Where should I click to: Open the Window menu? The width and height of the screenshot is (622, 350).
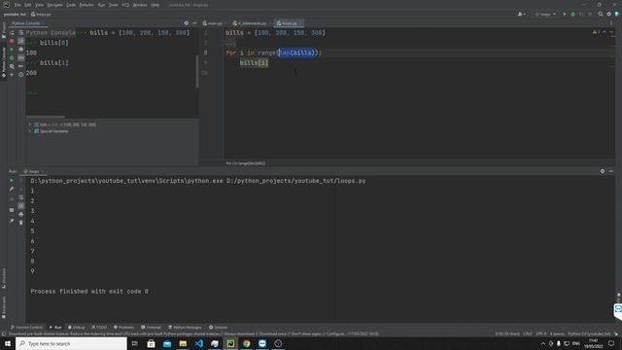pyautogui.click(x=140, y=5)
